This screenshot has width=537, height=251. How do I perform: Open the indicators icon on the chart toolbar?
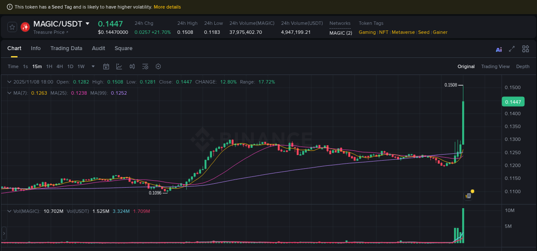pos(132,66)
